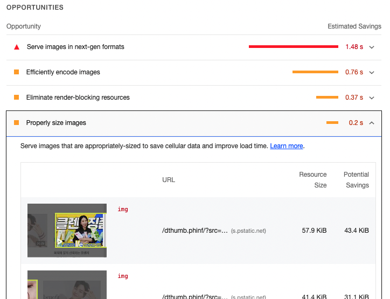Click the 31.1 KiB potential savings cell

click(357, 296)
